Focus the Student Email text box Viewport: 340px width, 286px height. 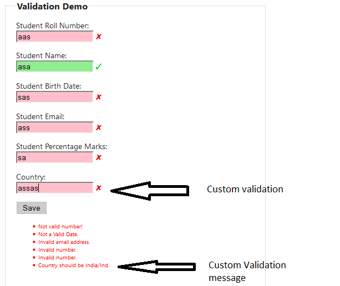tap(54, 127)
